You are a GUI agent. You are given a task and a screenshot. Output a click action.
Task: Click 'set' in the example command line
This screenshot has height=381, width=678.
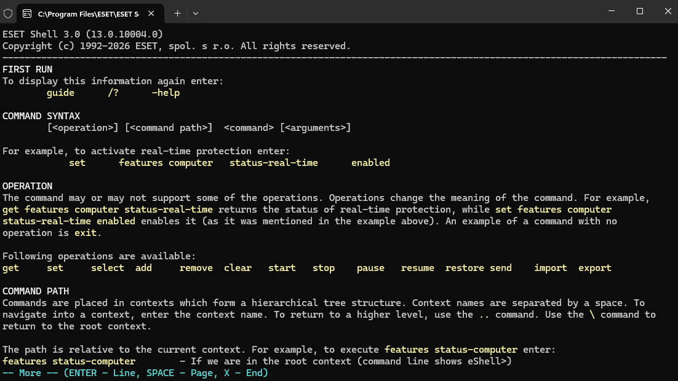pos(77,162)
